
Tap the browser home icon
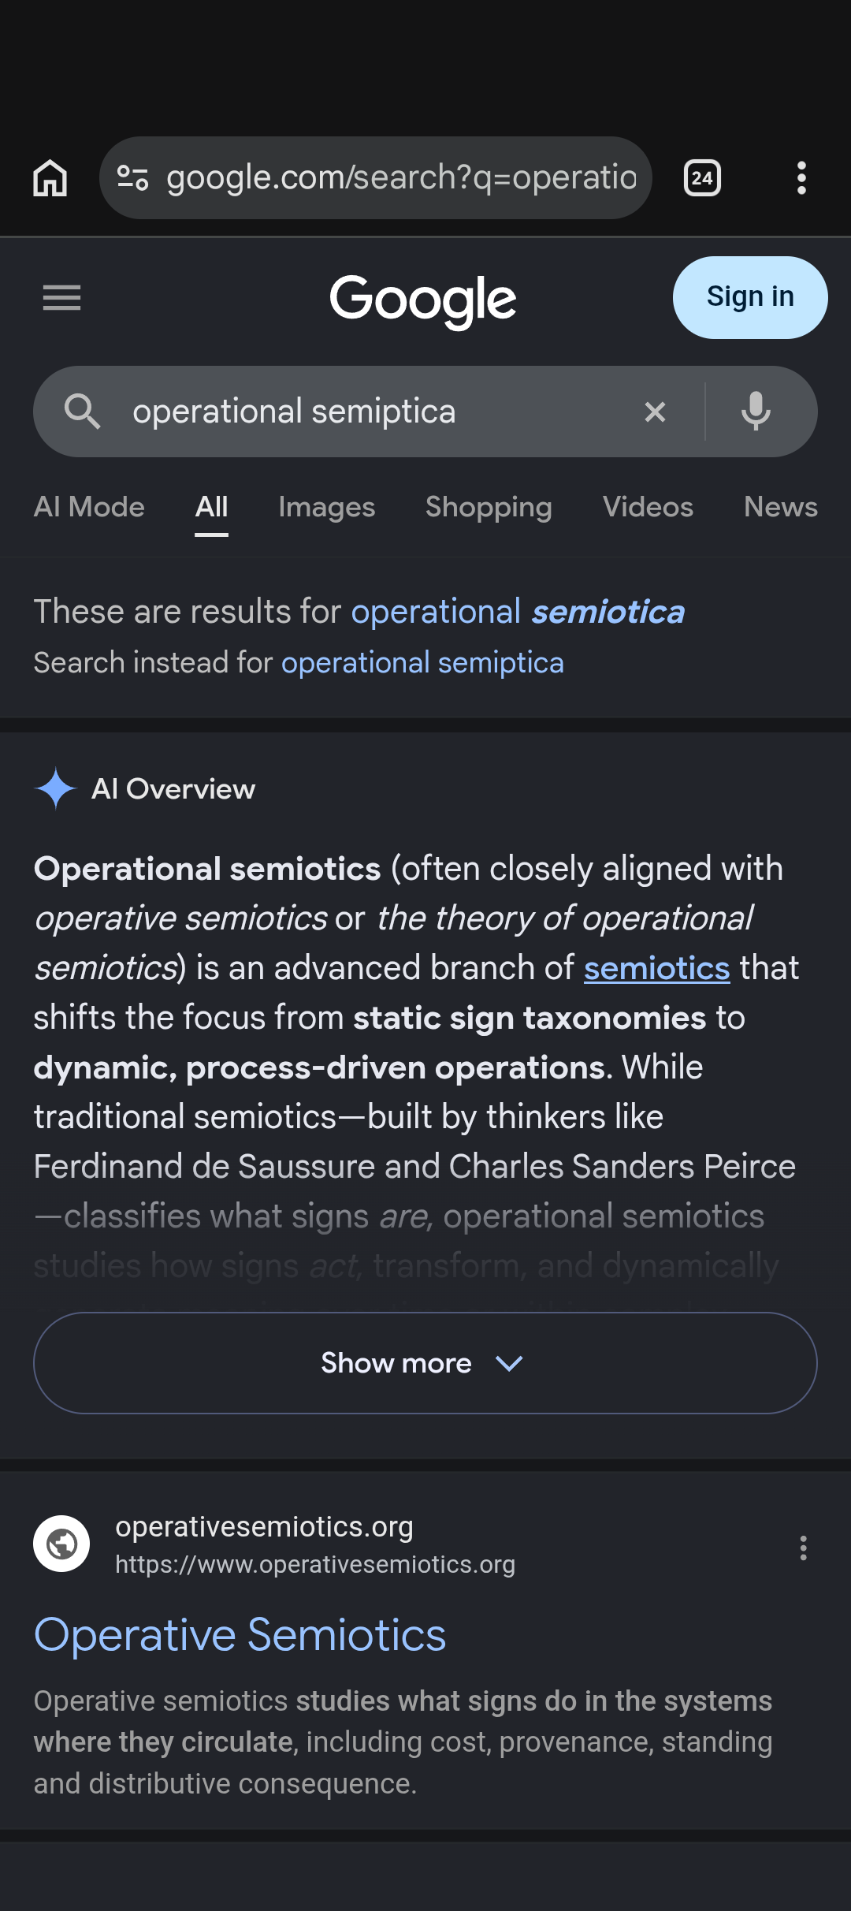coord(50,178)
